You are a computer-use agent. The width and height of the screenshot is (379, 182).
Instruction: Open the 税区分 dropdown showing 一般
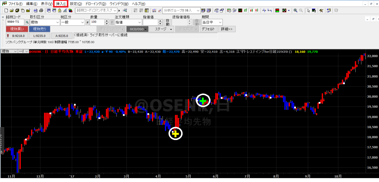click(83, 22)
